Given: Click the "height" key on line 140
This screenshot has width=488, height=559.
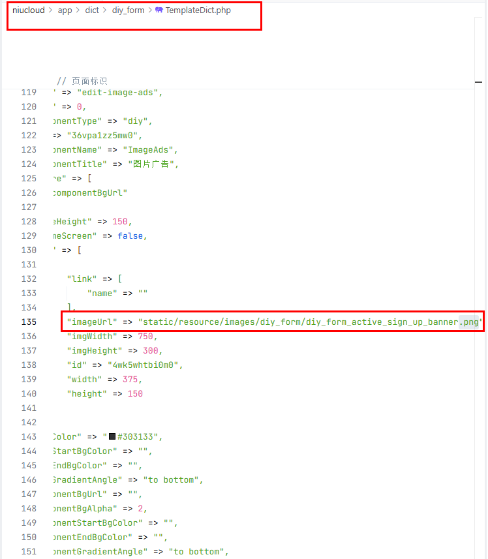Looking at the screenshot, I should [x=87, y=393].
